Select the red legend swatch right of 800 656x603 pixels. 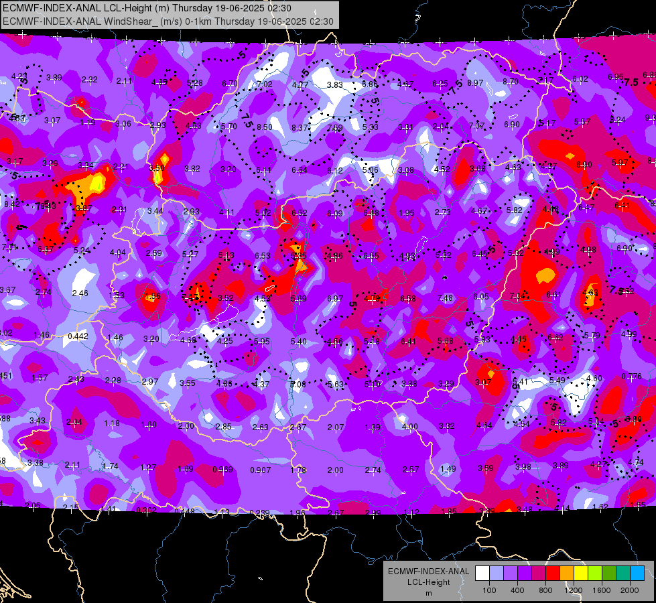[x=553, y=573]
